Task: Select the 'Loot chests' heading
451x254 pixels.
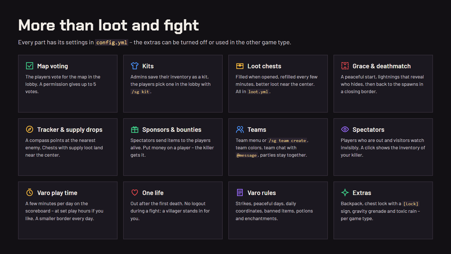Action: point(264,66)
